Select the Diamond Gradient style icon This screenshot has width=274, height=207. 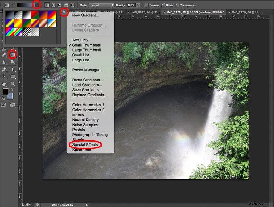[72, 5]
